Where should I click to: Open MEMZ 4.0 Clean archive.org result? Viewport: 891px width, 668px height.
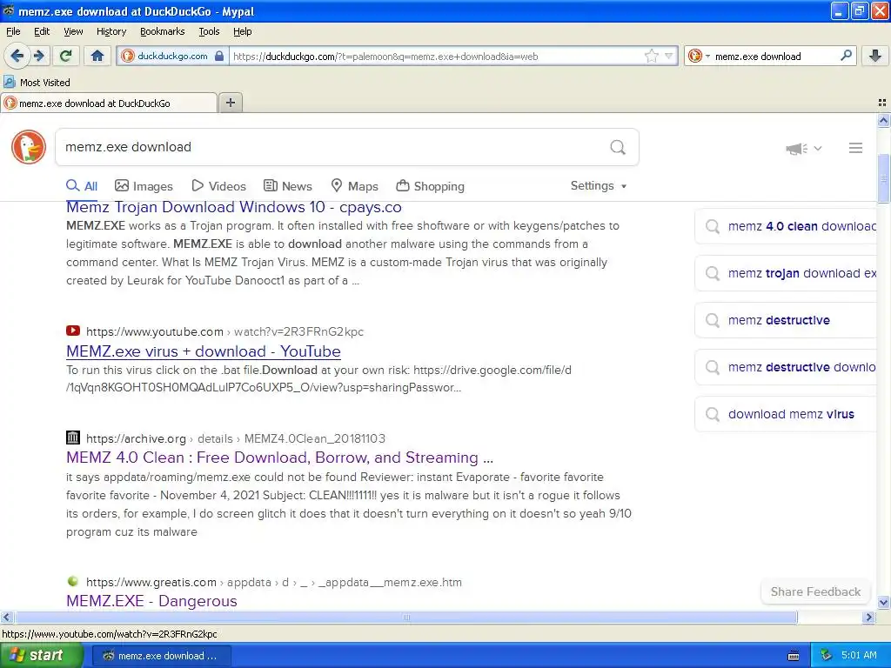pos(279,458)
